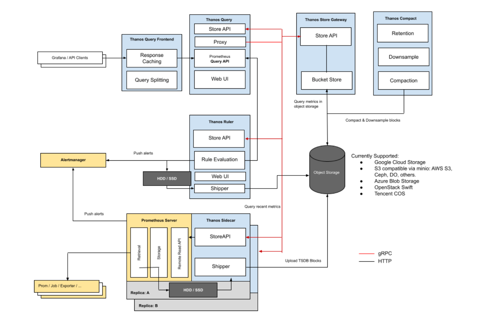Click the Currently Supported heading
The image size is (480, 316).
point(375,156)
